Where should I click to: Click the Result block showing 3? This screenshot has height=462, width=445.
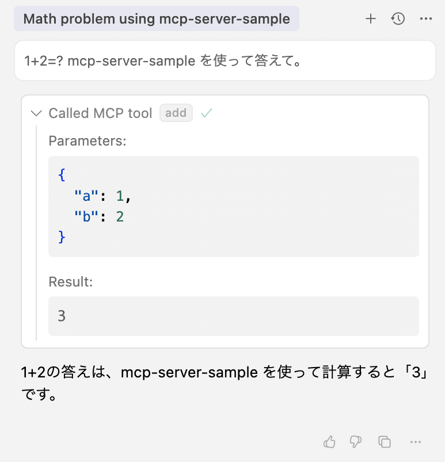coord(233,316)
